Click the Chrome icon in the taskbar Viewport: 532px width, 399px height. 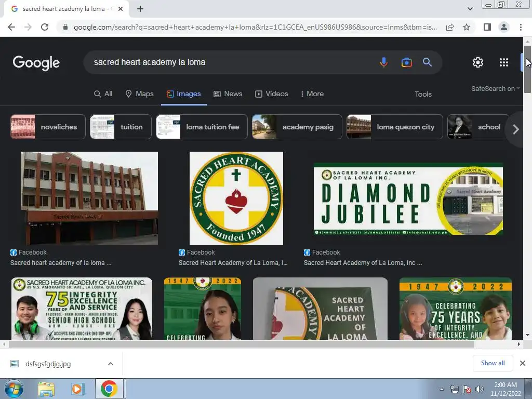(x=109, y=389)
